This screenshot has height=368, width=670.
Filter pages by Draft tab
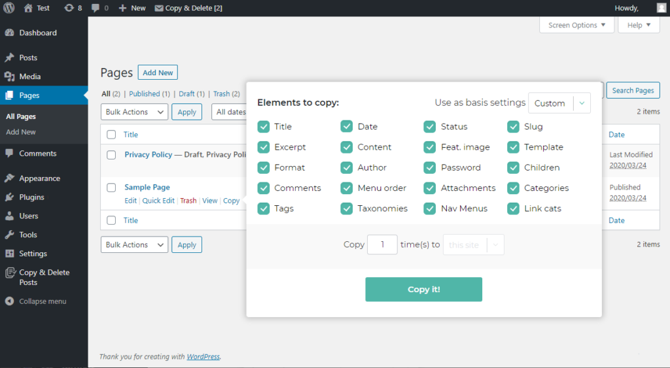[186, 94]
